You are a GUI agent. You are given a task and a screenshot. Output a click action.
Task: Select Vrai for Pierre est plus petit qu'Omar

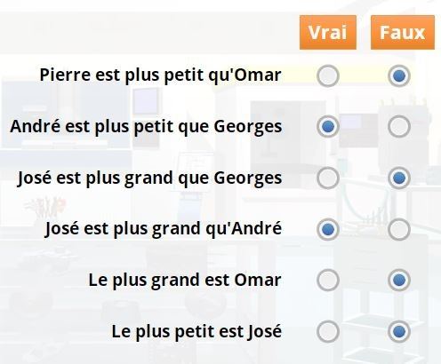[x=328, y=75]
